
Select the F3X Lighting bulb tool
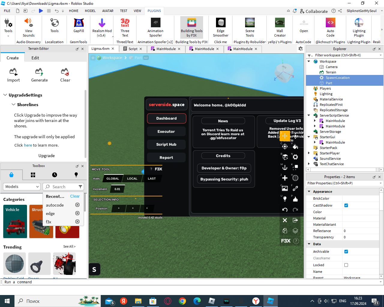285,199
